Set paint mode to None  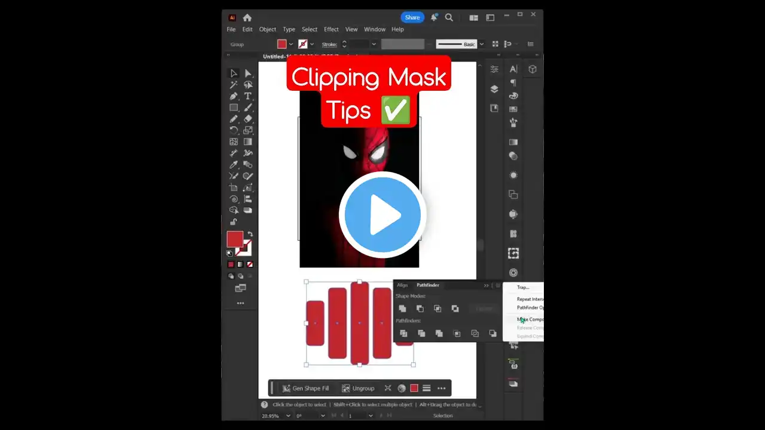click(x=250, y=264)
